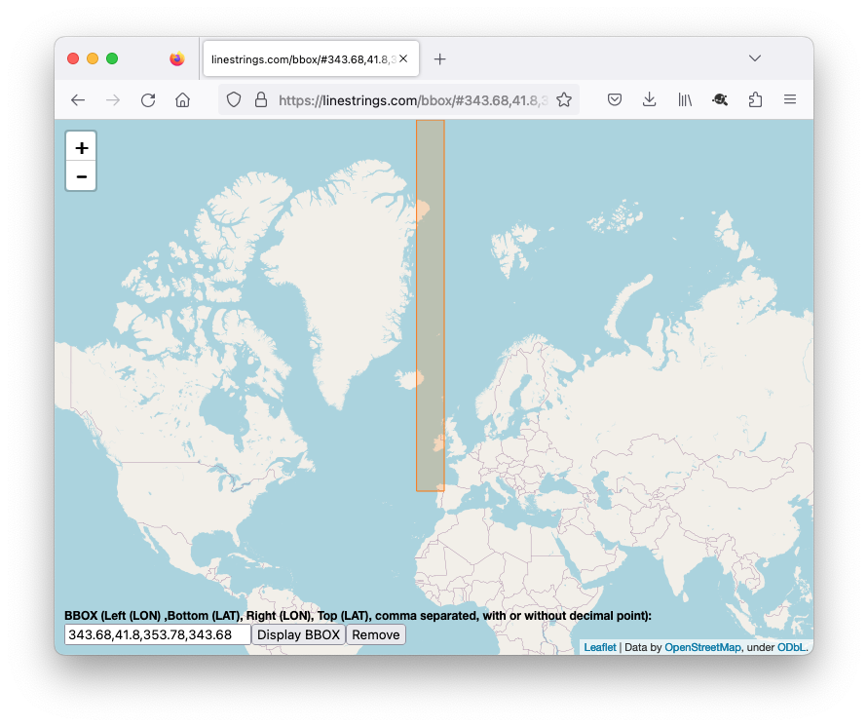Click the tracking protection shield icon
Screen dimensions: 868x727
234,99
